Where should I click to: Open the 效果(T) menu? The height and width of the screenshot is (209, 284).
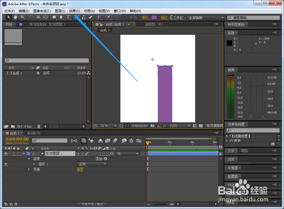click(74, 11)
